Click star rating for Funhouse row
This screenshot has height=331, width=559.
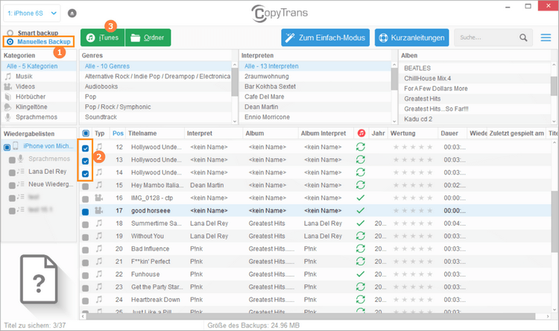[413, 274]
